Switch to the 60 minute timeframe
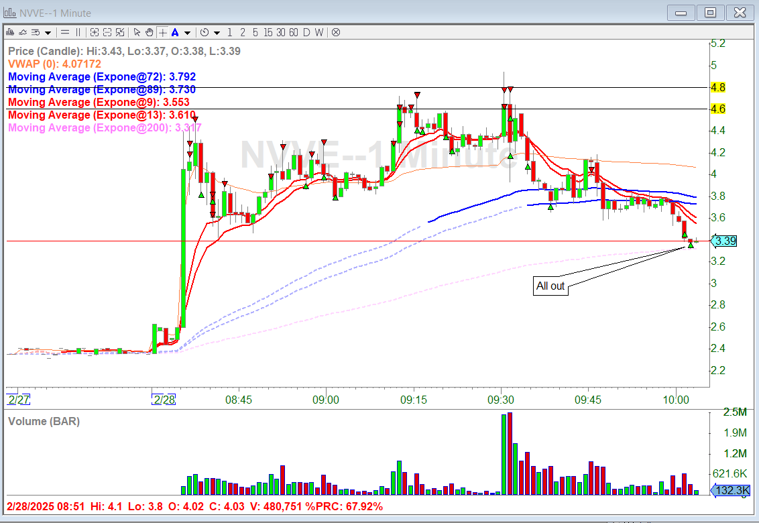This screenshot has width=759, height=523. tap(293, 32)
